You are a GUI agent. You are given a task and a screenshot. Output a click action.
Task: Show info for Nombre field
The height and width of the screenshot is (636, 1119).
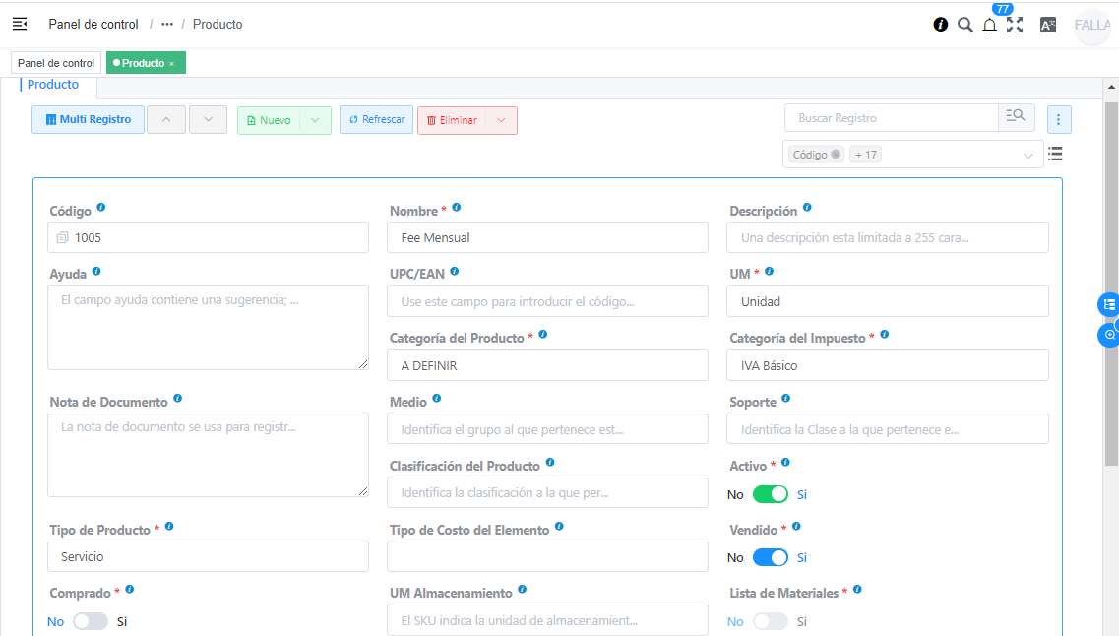click(457, 207)
